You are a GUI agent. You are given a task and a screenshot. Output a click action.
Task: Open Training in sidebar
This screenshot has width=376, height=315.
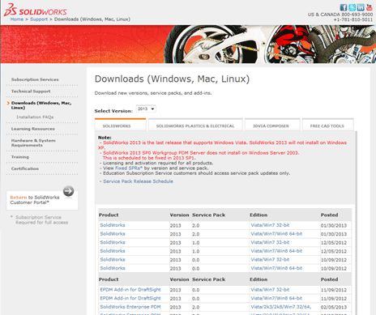20,157
